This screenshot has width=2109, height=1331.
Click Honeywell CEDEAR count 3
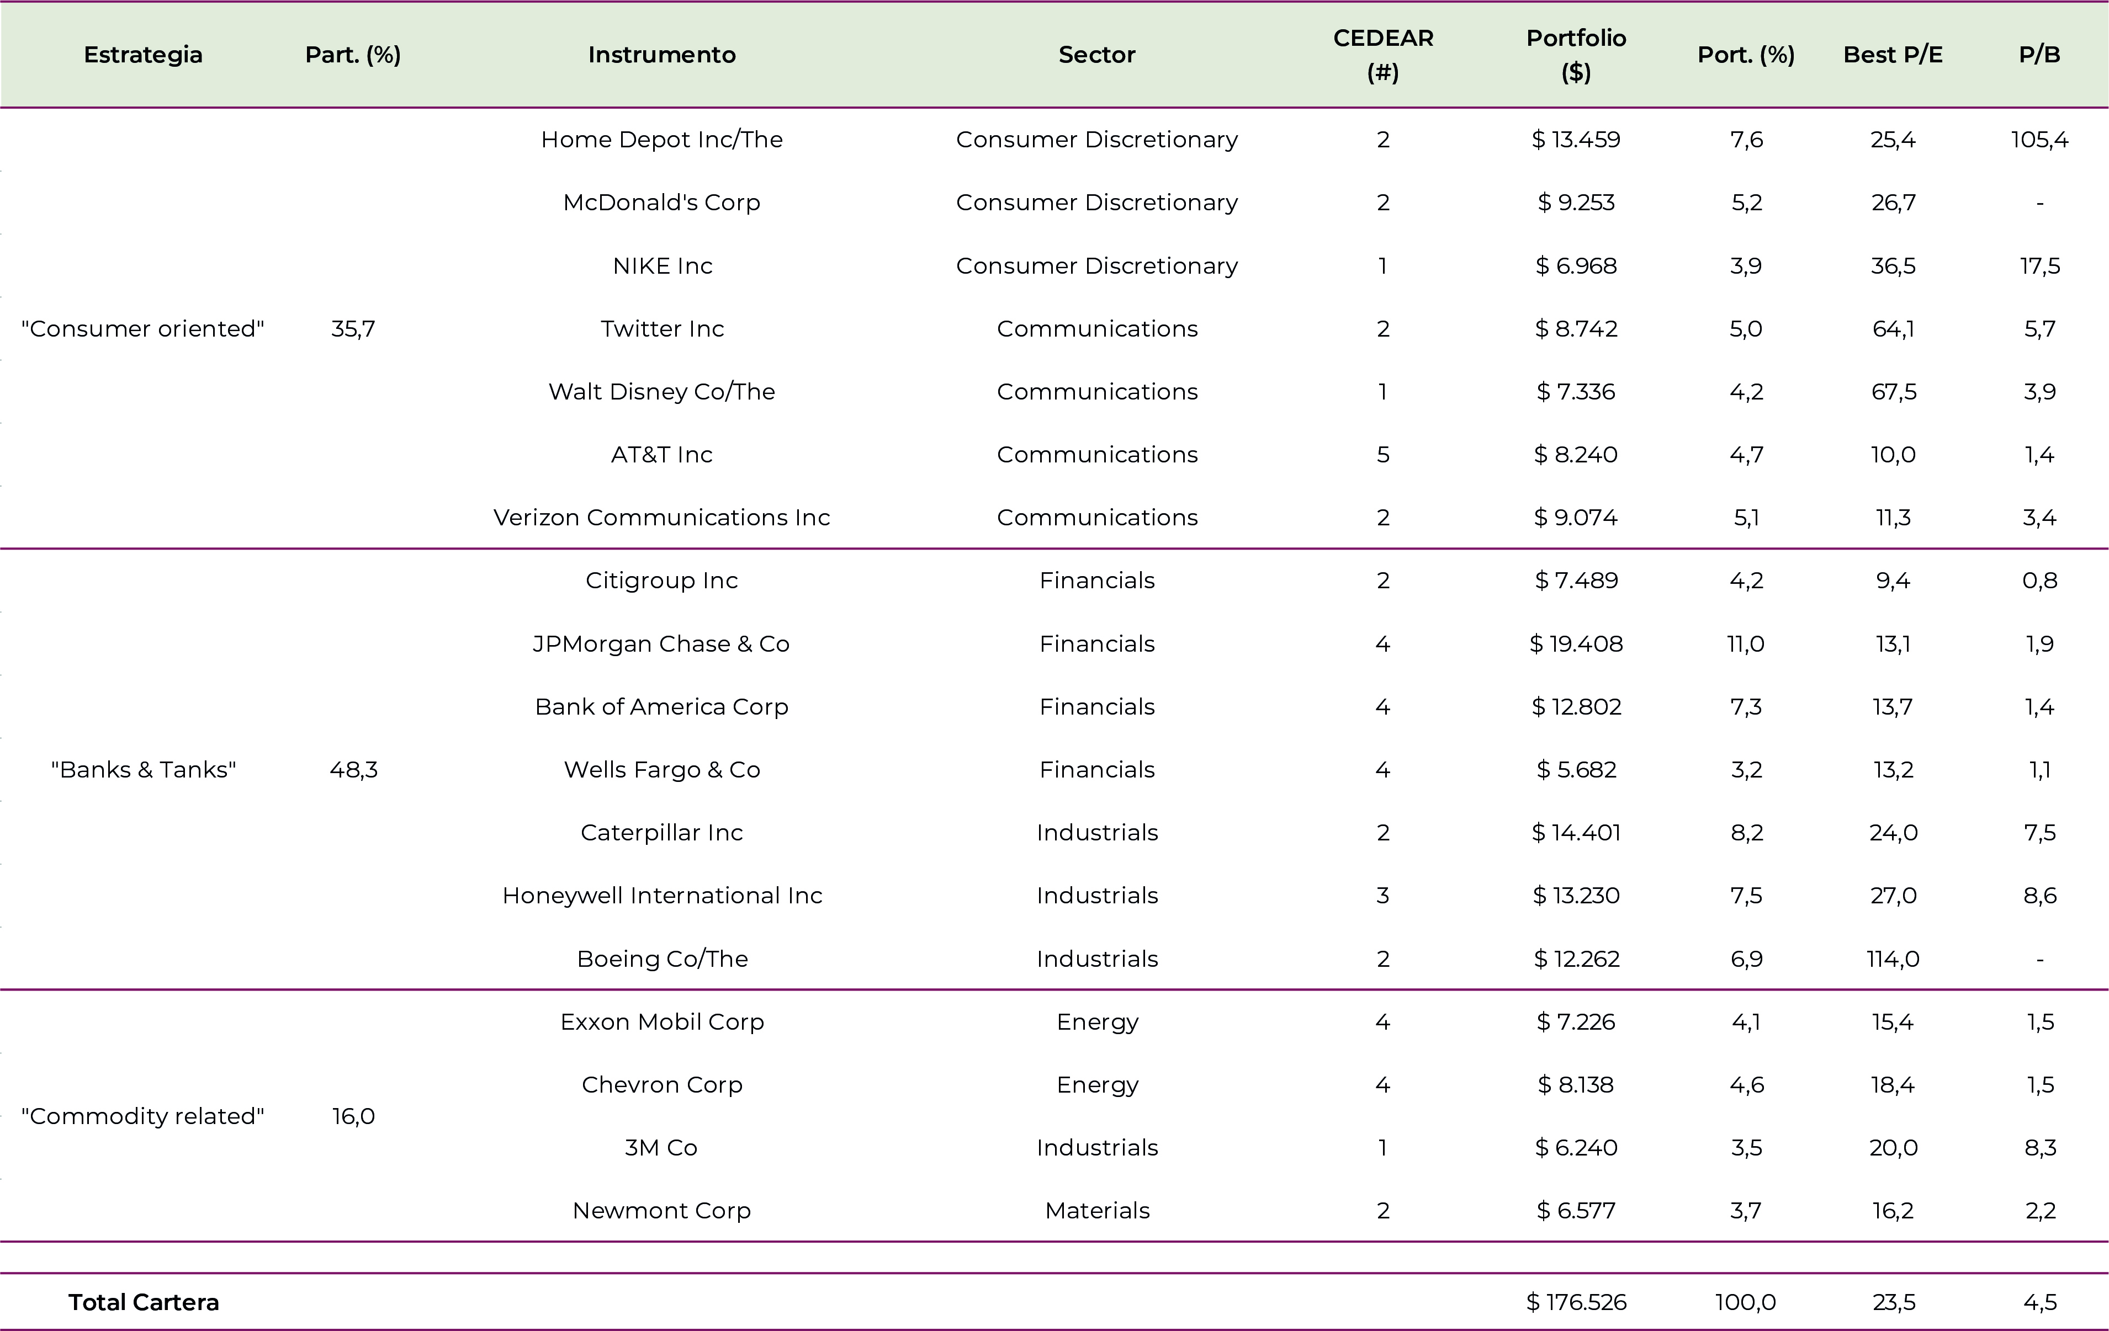(1383, 896)
